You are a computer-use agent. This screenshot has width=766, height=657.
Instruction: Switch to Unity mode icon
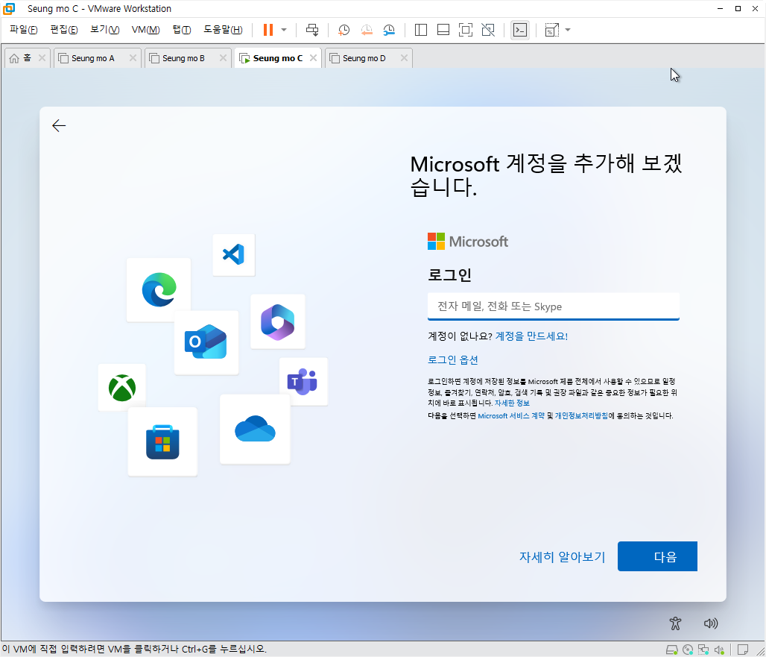pos(488,30)
